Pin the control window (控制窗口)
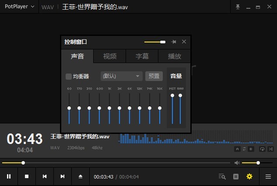This screenshot has width=277, height=186. (174, 42)
